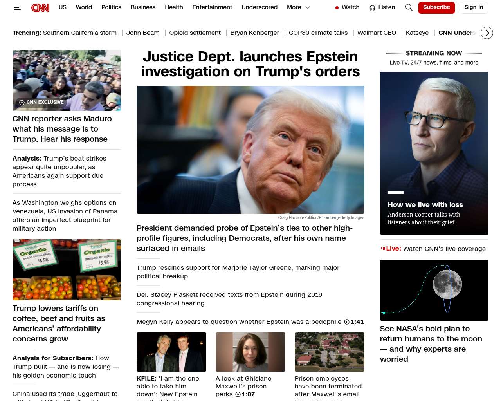
Task: Click the Sign in button
Action: point(474,7)
